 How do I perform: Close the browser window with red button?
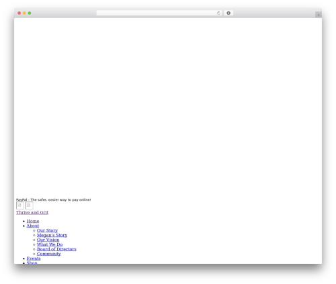[x=19, y=13]
